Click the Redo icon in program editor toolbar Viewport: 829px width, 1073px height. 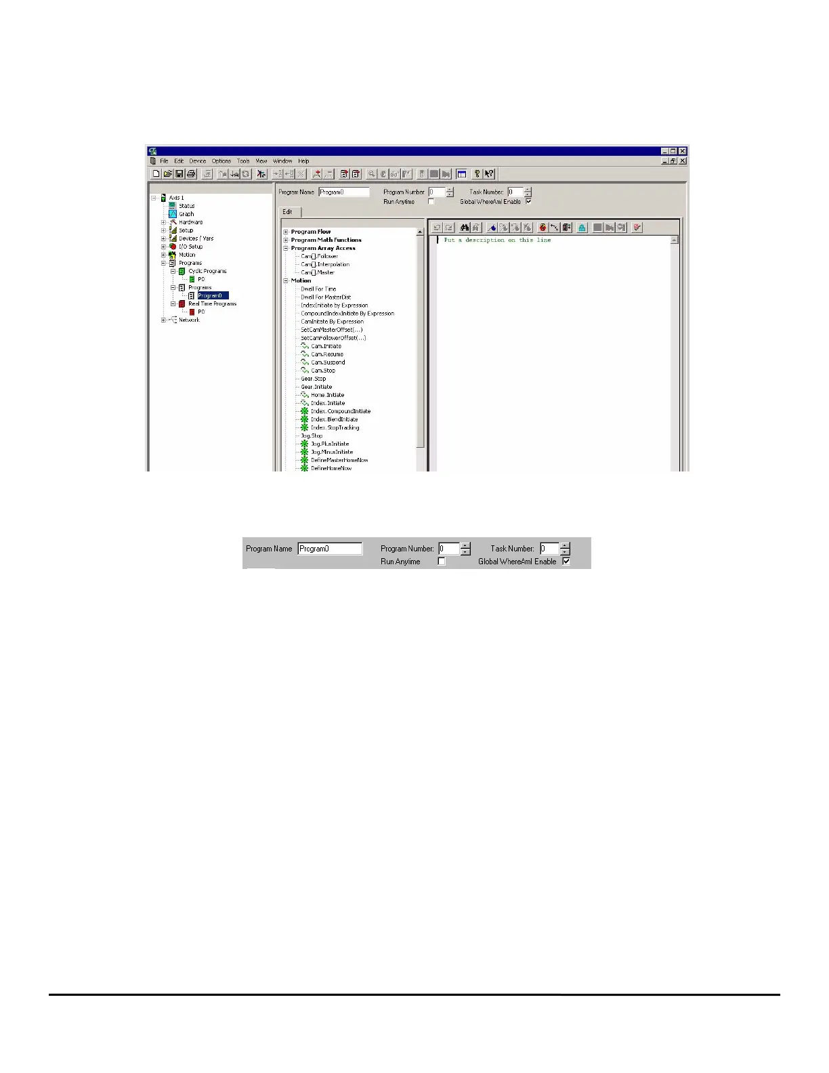click(448, 228)
